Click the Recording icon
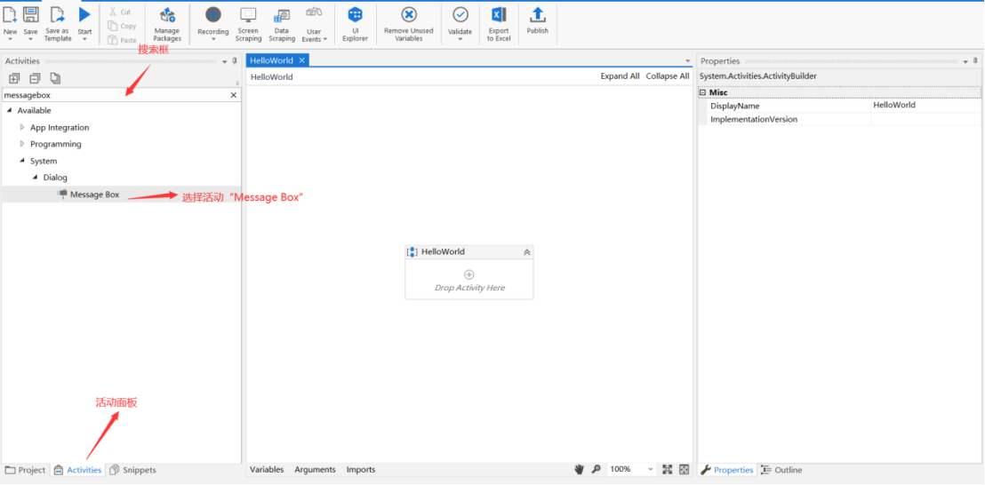985x485 pixels. (x=213, y=15)
